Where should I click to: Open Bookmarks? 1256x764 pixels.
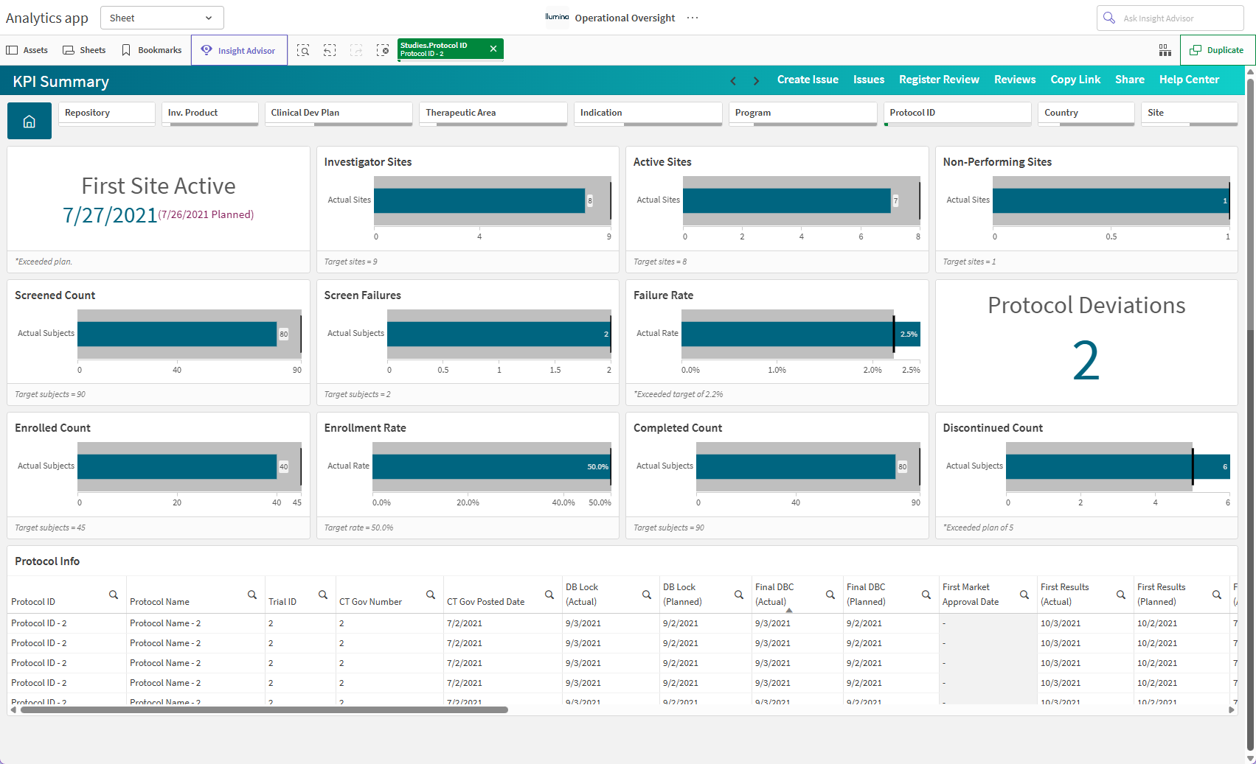[x=151, y=50]
